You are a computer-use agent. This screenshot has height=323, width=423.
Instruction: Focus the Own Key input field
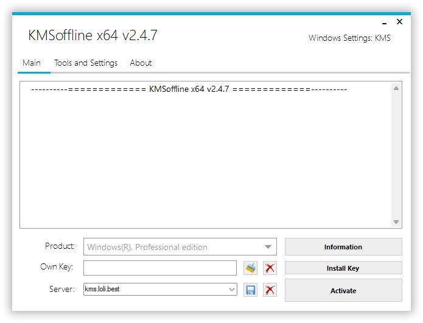(160, 268)
